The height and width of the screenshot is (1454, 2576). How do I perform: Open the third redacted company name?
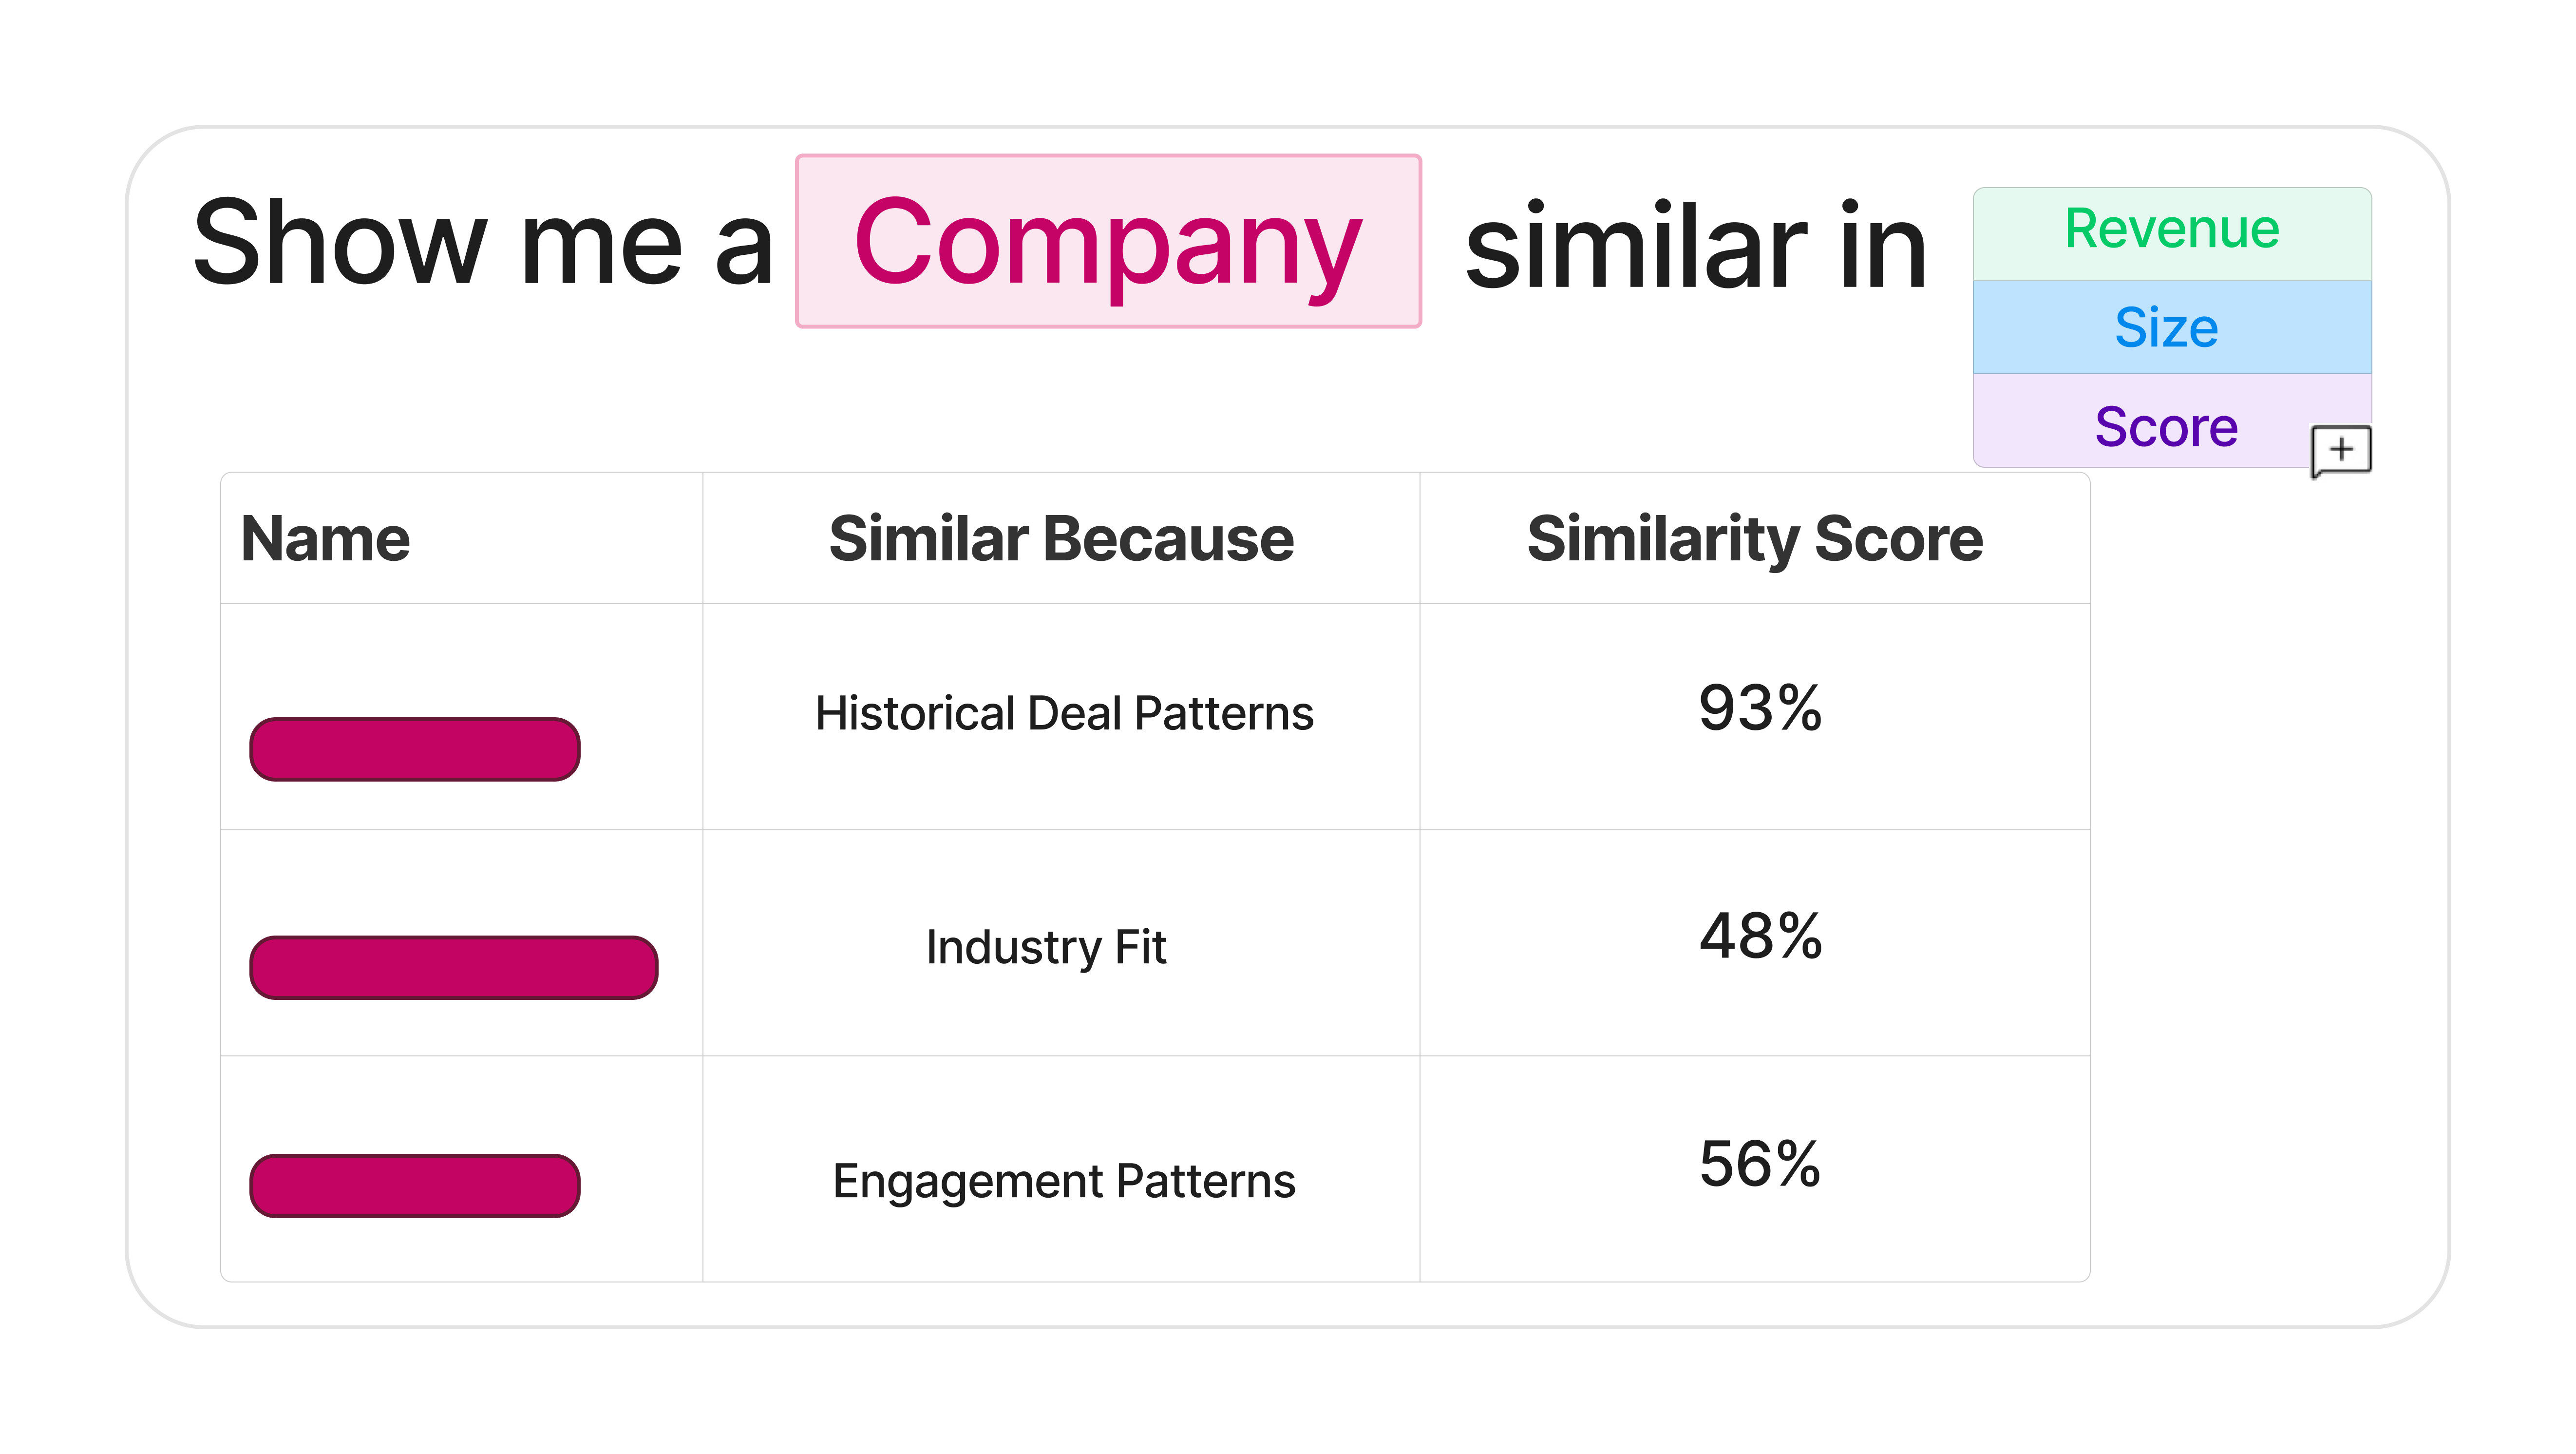[x=415, y=1185]
